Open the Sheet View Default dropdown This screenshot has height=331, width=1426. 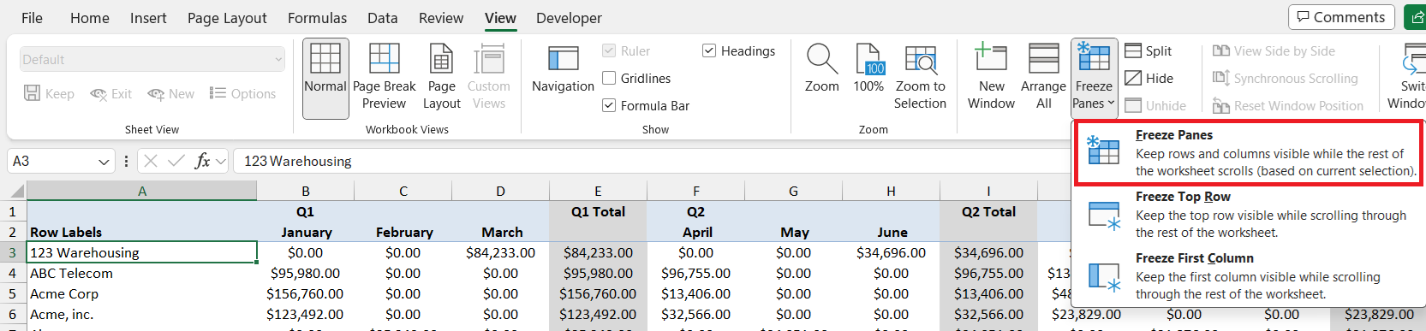[152, 60]
